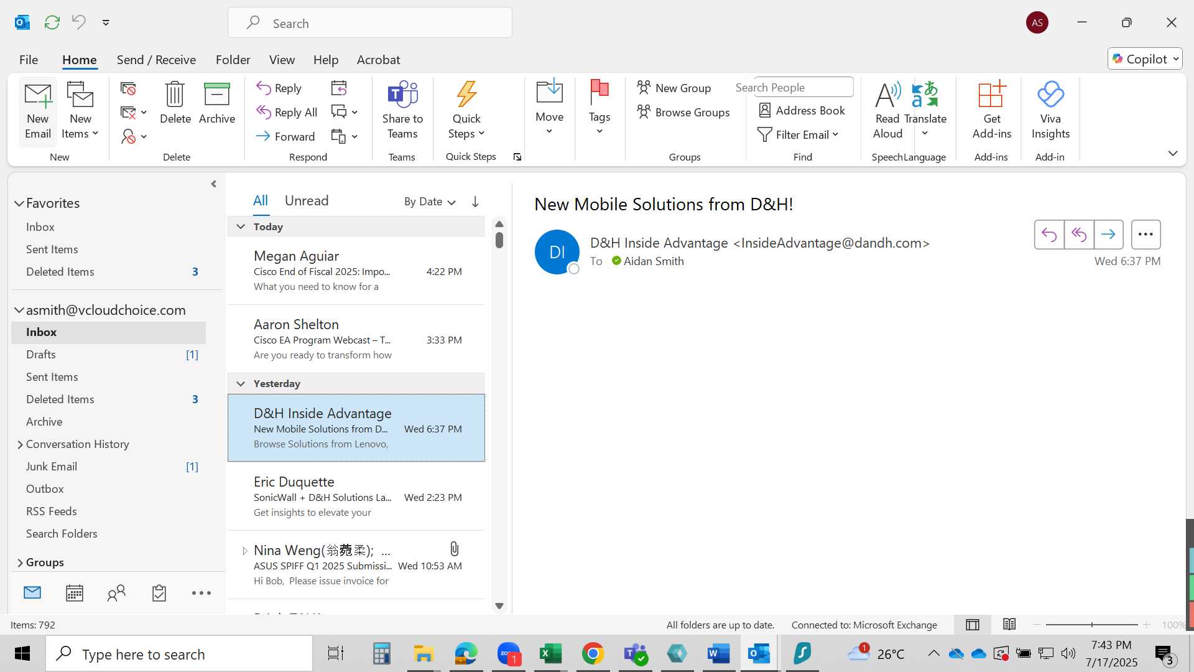1194x672 pixels.
Task: Reply to the selected email from ribbon
Action: (279, 88)
